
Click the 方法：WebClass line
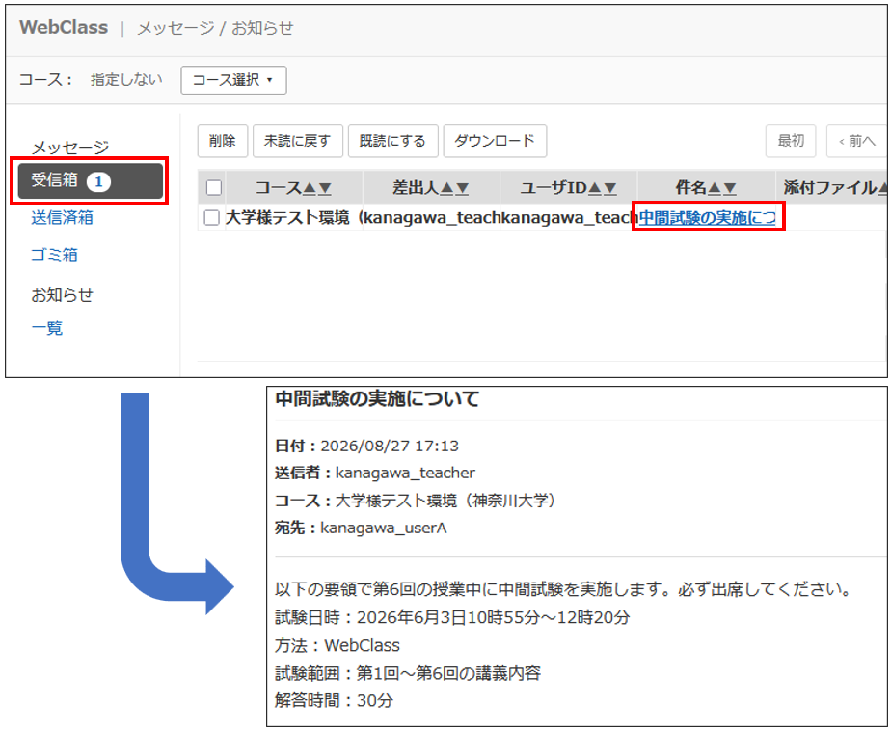pos(337,645)
